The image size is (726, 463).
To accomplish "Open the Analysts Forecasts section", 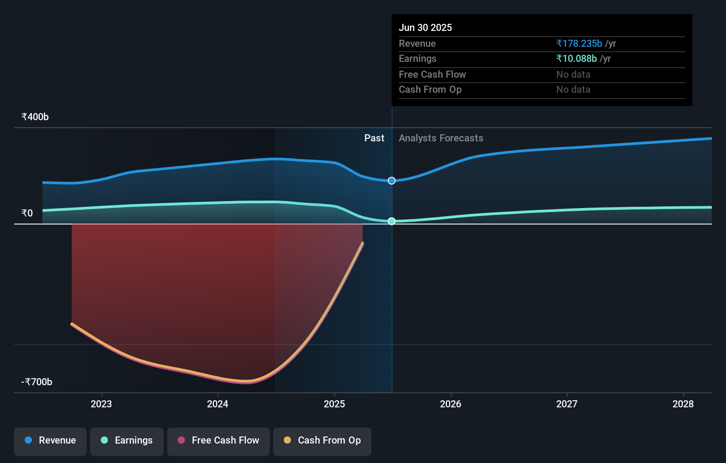I will pyautogui.click(x=440, y=138).
